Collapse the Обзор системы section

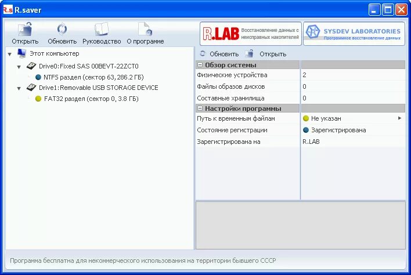point(200,65)
